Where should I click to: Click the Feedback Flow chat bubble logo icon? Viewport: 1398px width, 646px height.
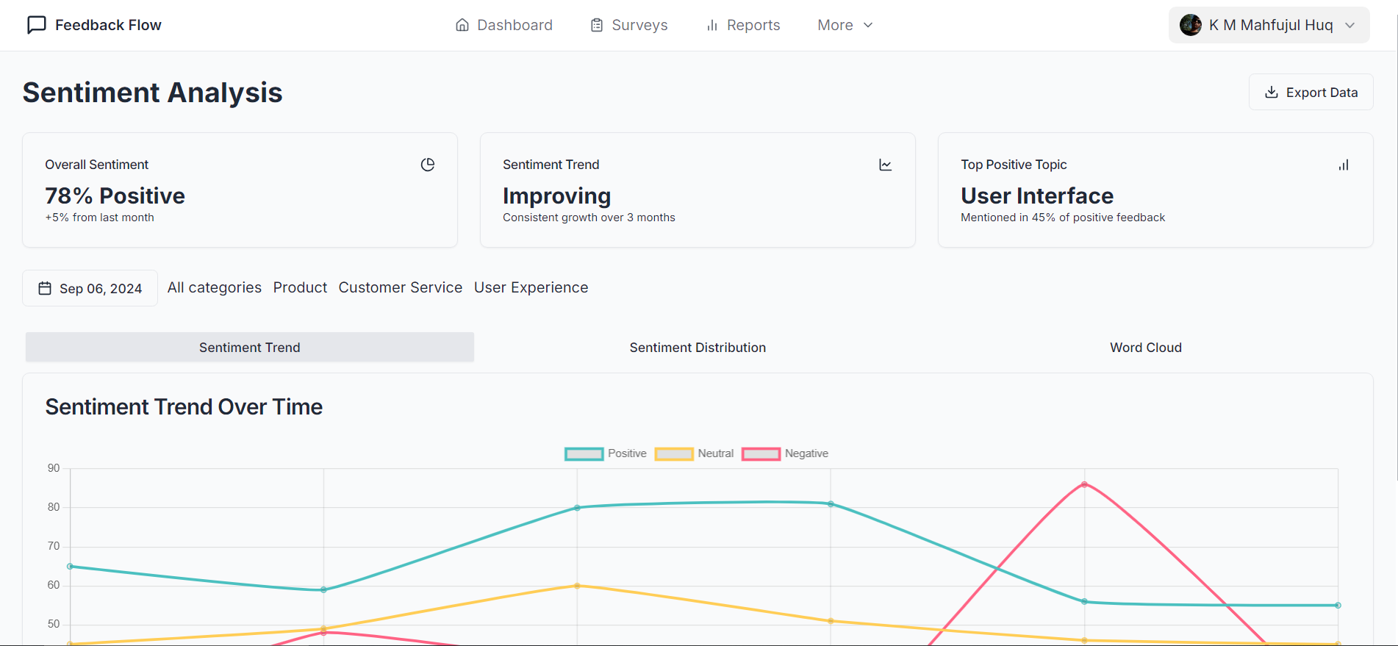pyautogui.click(x=37, y=25)
